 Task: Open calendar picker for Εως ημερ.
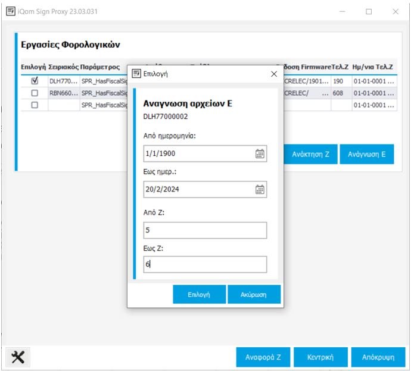tap(260, 190)
